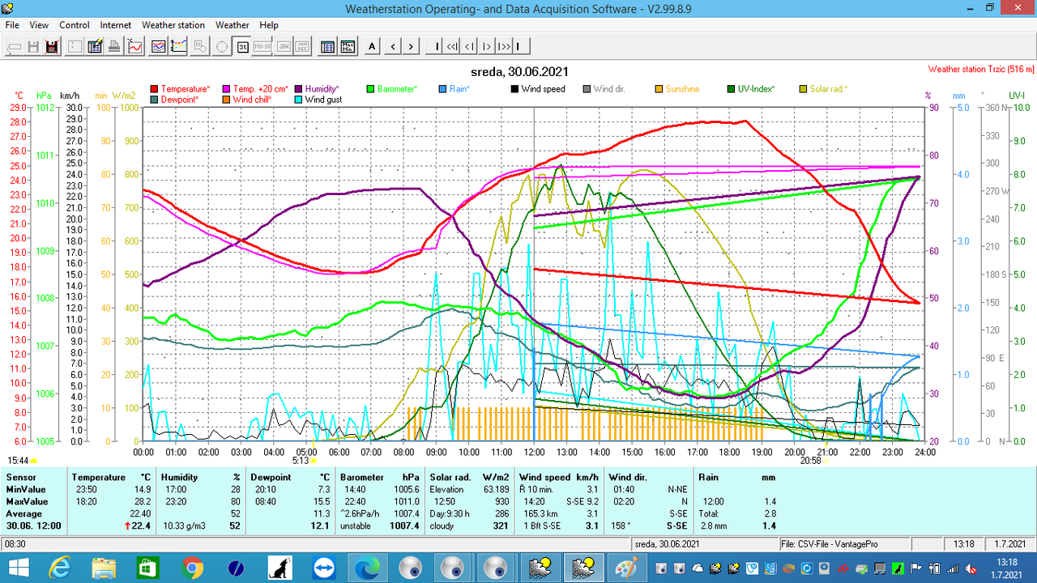Select the week view MO-SU icon
This screenshot has width=1037, height=583.
pyautogui.click(x=262, y=46)
